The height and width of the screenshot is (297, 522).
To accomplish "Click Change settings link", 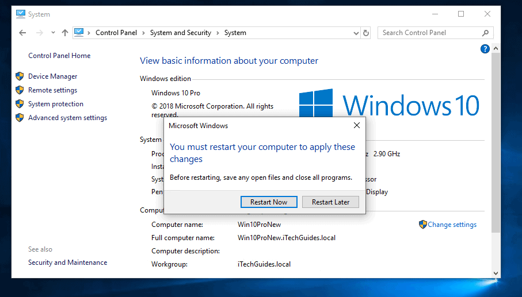I will tap(452, 225).
